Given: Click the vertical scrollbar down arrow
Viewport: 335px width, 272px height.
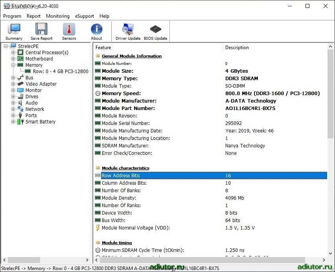Looking at the screenshot, I should [x=331, y=253].
